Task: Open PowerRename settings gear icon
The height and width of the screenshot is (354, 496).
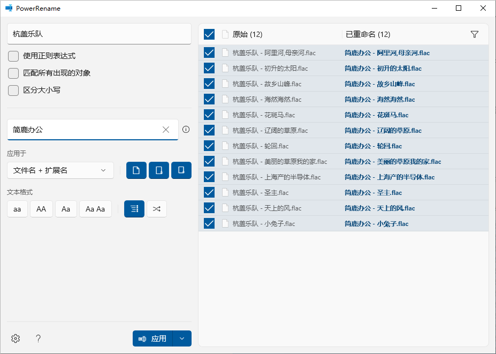Action: pyautogui.click(x=15, y=338)
